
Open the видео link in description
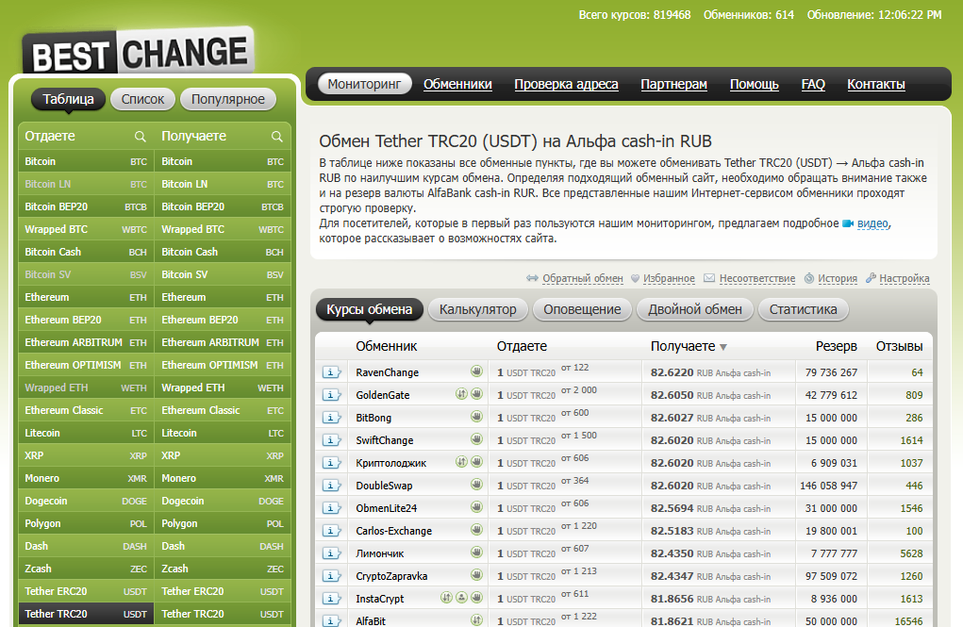pos(872,223)
